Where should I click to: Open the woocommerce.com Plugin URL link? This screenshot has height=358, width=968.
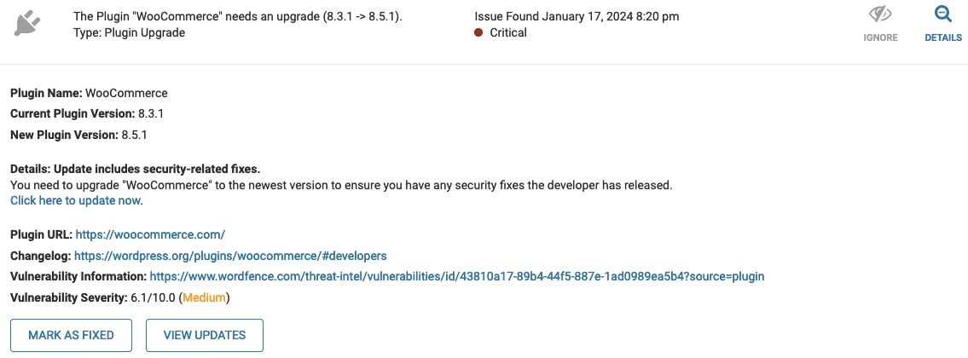point(150,234)
